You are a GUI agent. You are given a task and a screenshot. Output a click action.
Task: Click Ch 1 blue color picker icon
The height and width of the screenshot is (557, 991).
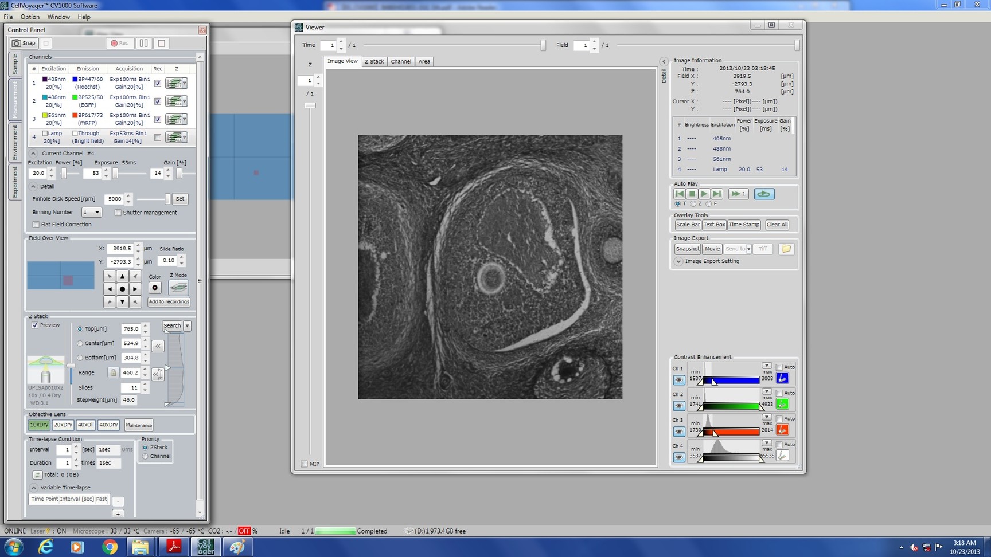point(782,378)
